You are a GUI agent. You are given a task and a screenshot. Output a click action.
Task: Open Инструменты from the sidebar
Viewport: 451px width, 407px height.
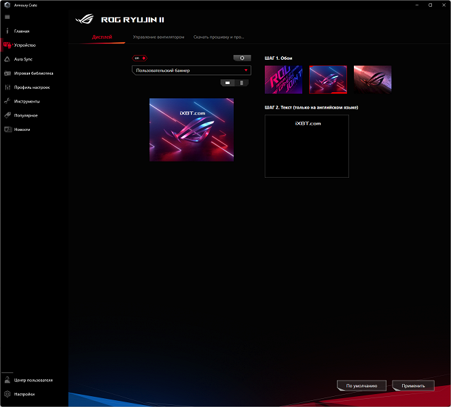26,101
